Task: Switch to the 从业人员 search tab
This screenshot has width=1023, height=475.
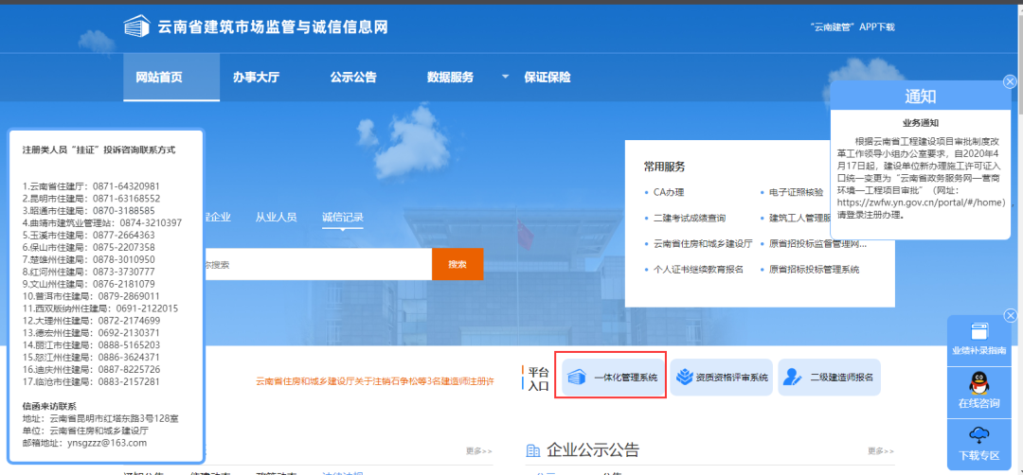Action: click(276, 217)
